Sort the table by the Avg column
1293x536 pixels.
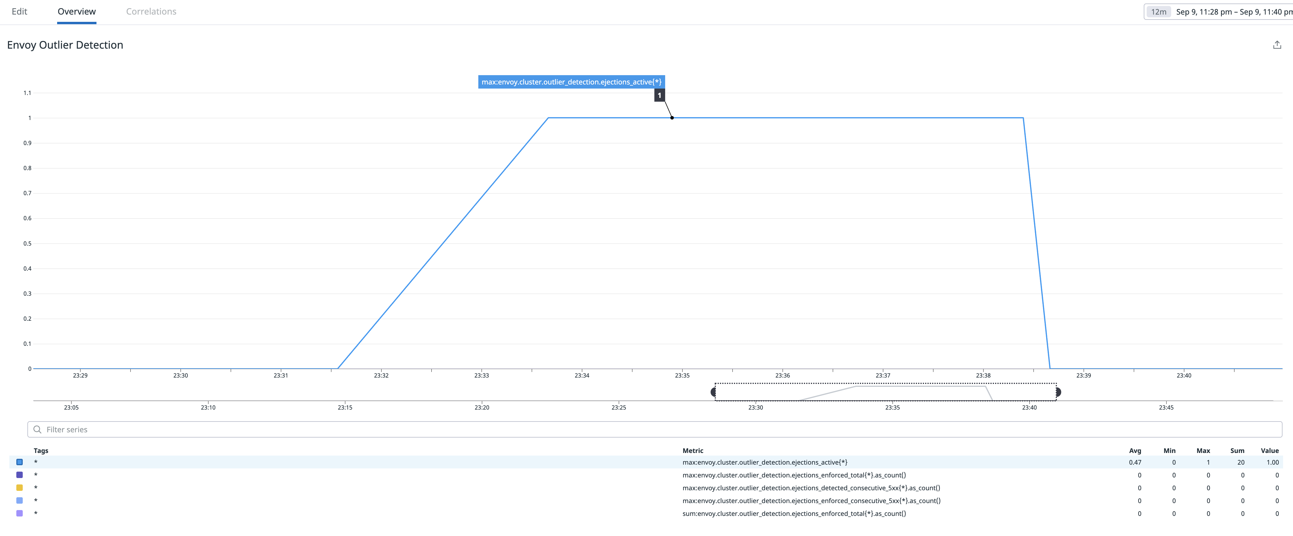tap(1135, 451)
